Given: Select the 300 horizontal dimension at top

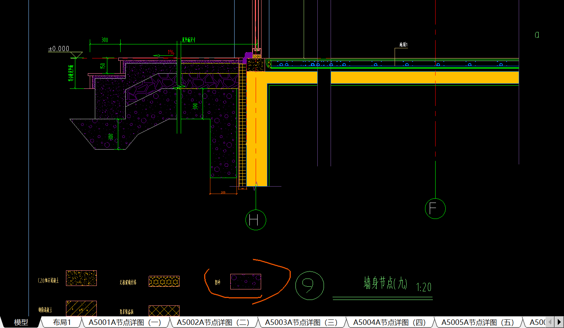Looking at the screenshot, I should (x=105, y=40).
